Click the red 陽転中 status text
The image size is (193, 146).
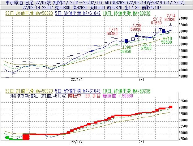(x=75, y=96)
